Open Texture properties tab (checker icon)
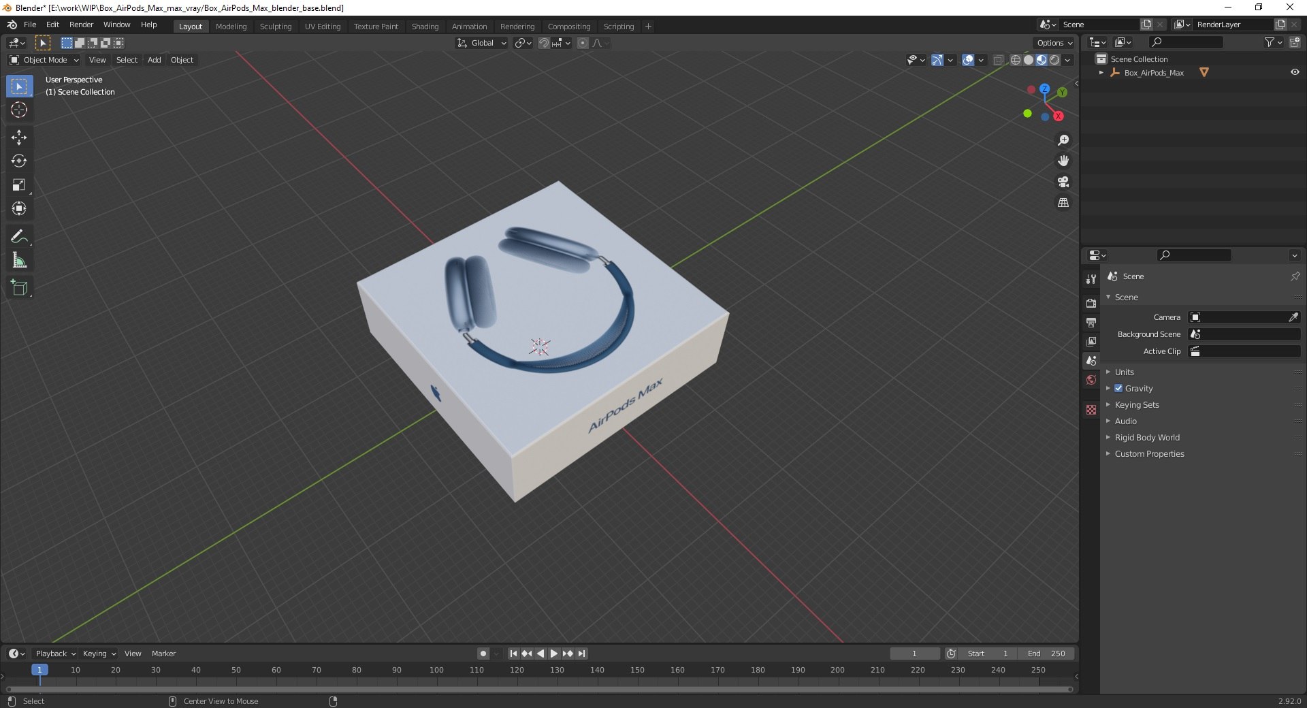Image resolution: width=1307 pixels, height=708 pixels. [x=1091, y=410]
